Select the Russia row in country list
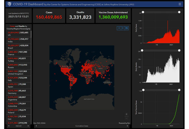189x129 pixels. [x=18, y=66]
